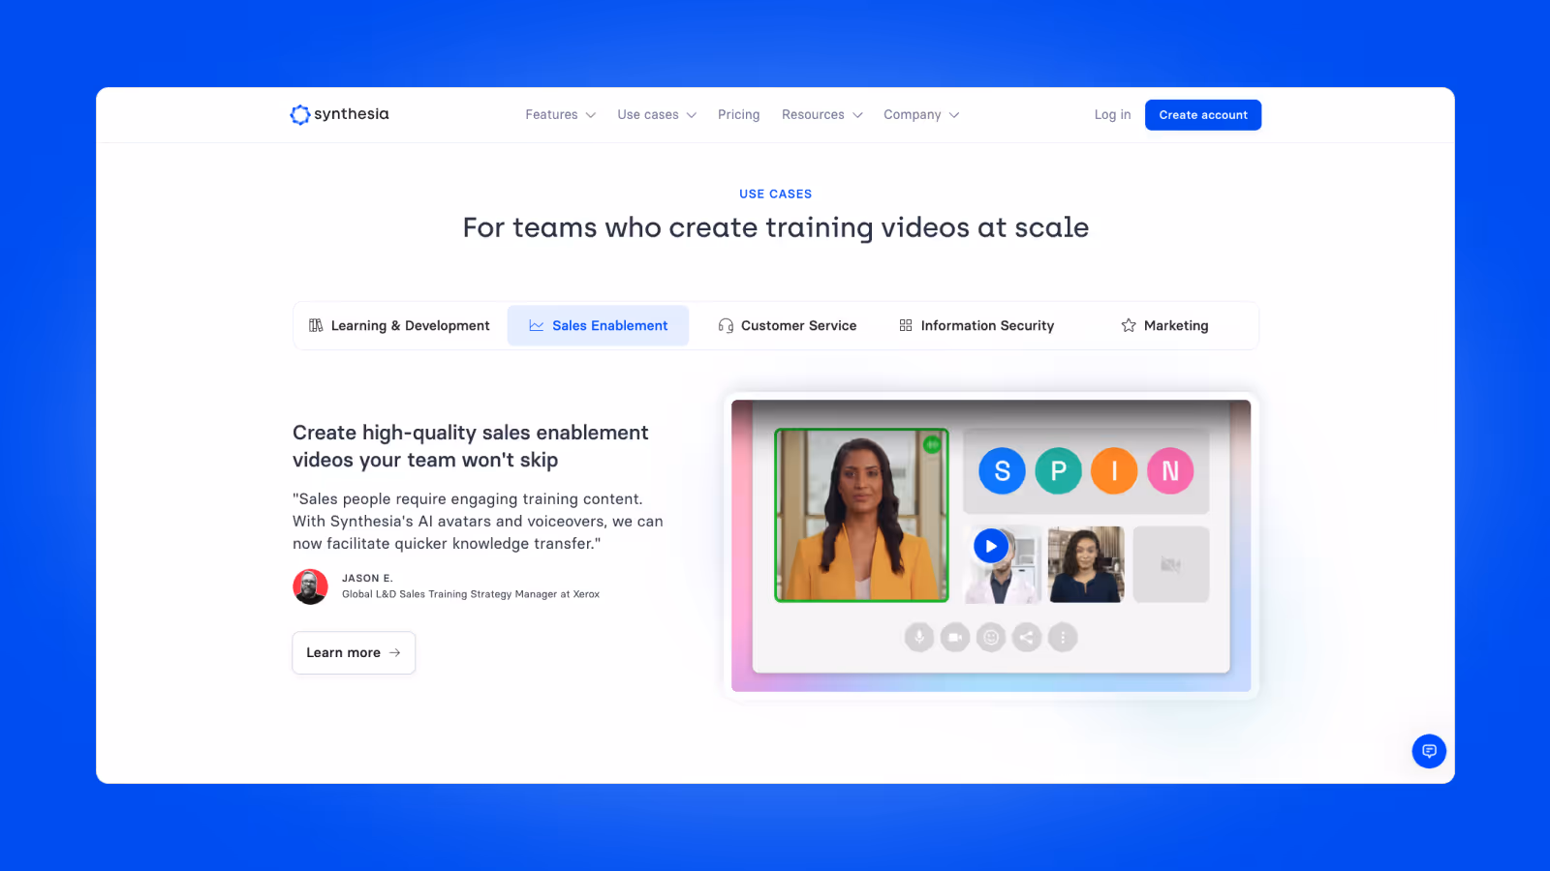Click the emoji reaction icon

991,637
